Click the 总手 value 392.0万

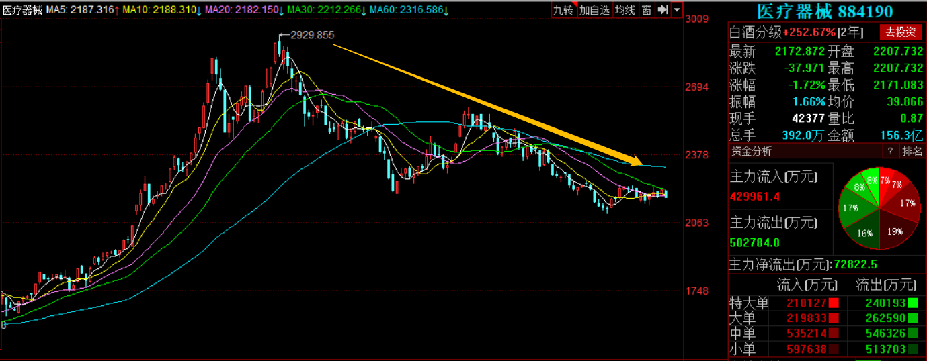802,135
